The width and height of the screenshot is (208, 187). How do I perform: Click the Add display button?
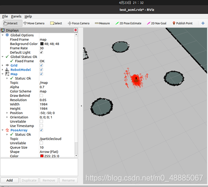[9, 180]
